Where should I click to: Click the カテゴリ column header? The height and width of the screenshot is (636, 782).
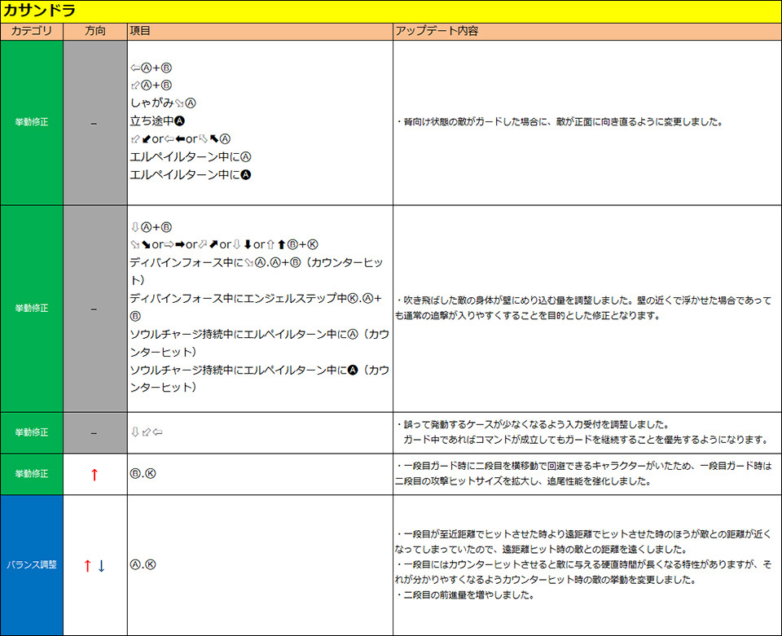tap(32, 31)
